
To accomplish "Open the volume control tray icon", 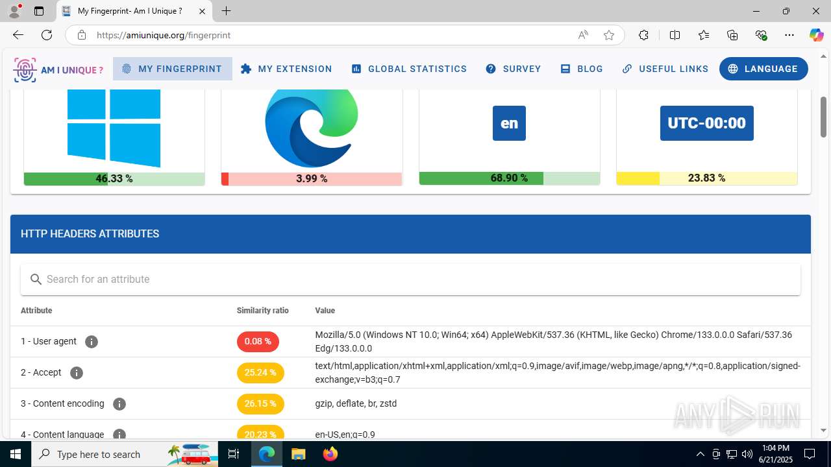I will click(747, 454).
